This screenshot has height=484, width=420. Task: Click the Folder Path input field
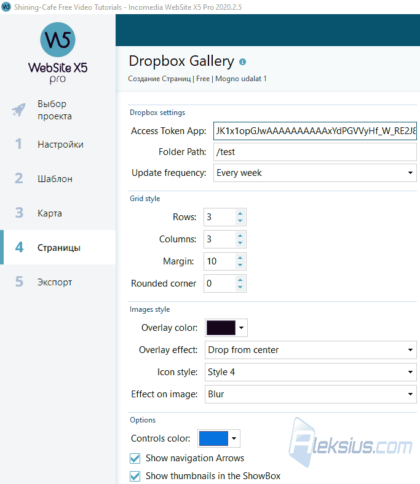click(315, 152)
